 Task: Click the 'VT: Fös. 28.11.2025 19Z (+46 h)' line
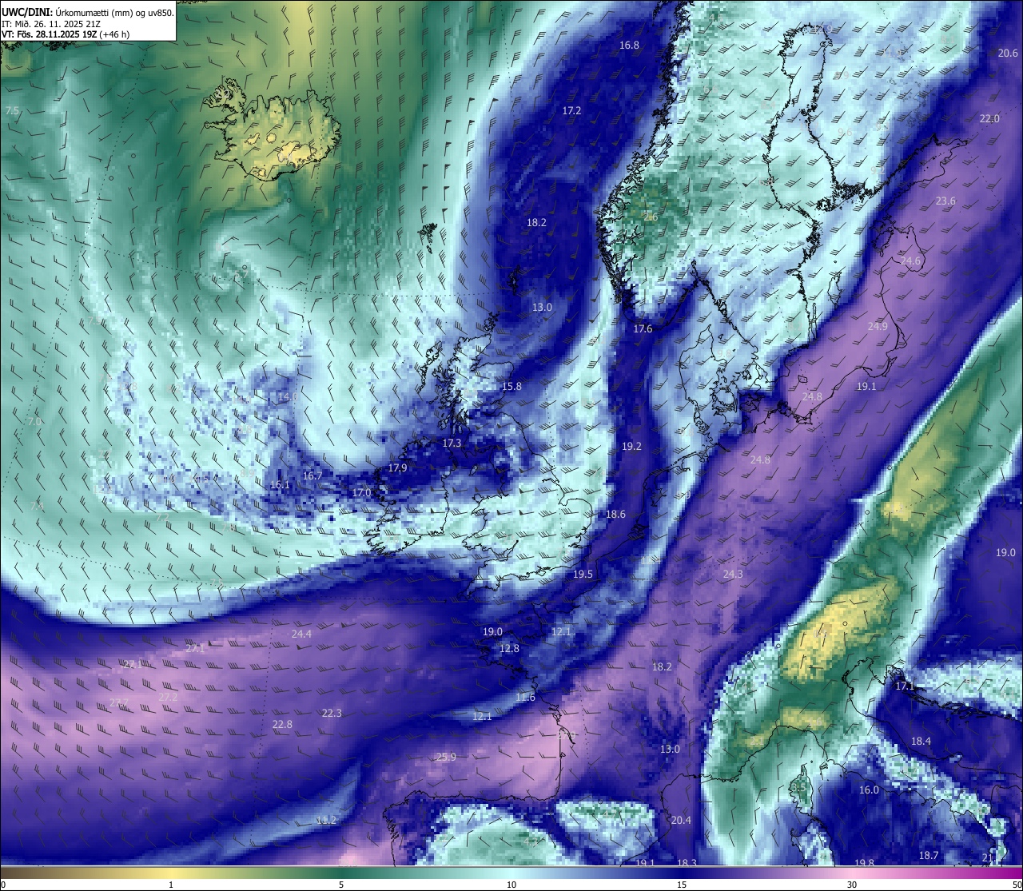tap(66, 34)
